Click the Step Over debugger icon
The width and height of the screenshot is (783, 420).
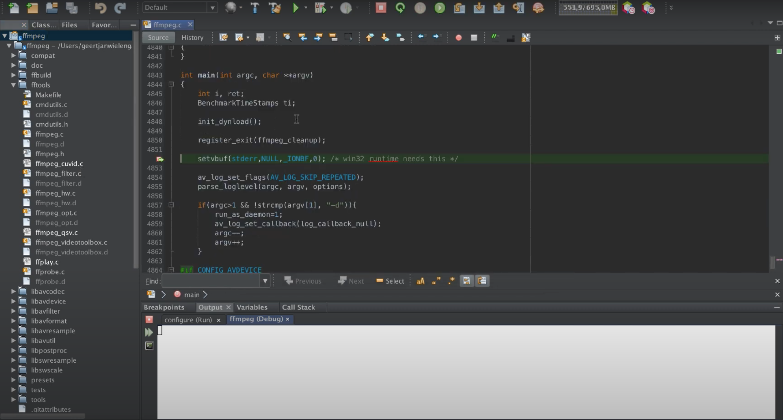point(459,8)
